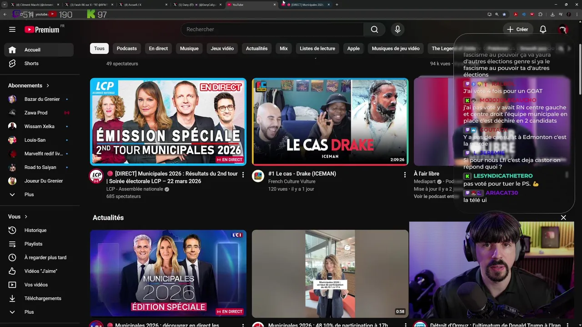This screenshot has width=582, height=327.
Task: Open Téléchargements in sidebar
Action: (39, 298)
